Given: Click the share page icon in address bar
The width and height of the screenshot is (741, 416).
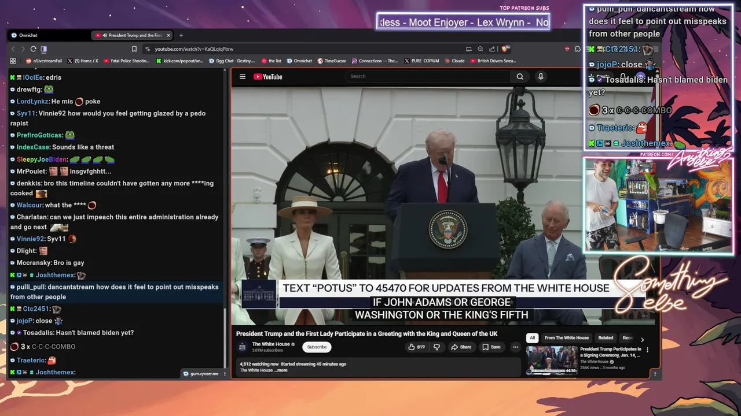Looking at the screenshot, I should point(492,49).
